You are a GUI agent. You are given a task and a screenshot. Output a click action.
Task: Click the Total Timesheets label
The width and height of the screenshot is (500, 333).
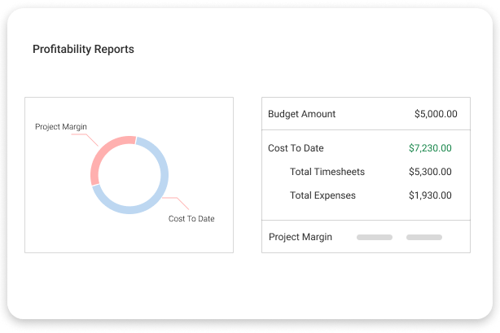(327, 172)
